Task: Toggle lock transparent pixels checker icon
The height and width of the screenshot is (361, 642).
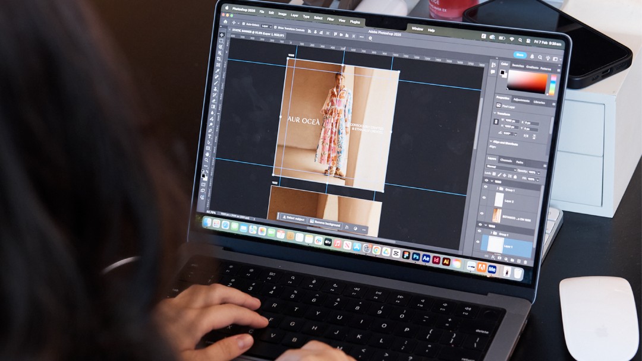Action: click(x=494, y=174)
